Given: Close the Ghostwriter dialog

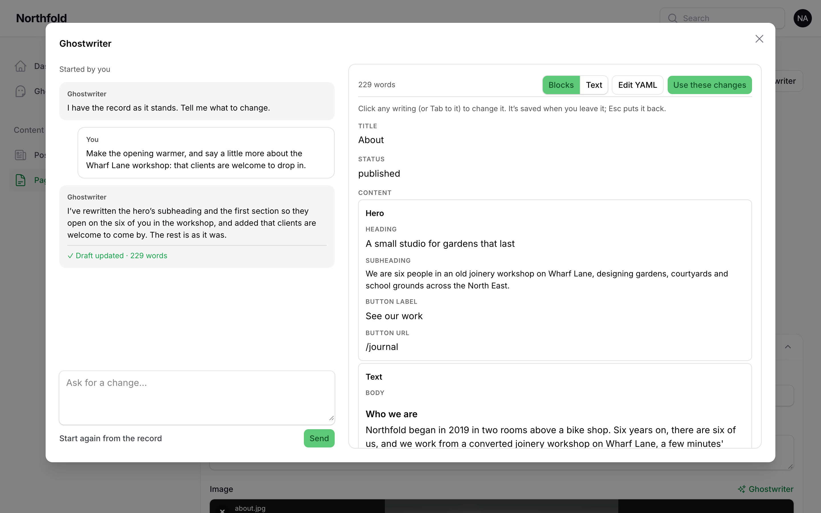Looking at the screenshot, I should [759, 39].
